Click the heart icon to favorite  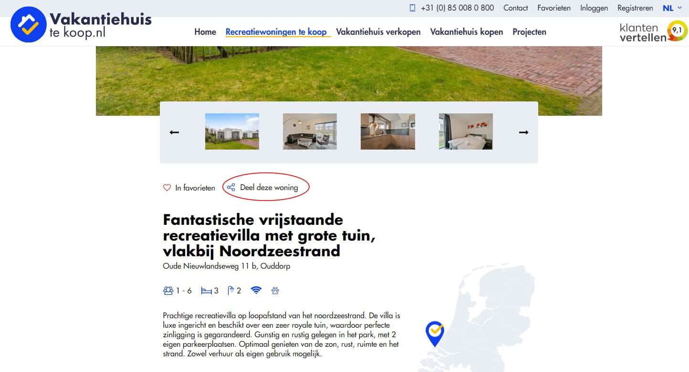pyautogui.click(x=167, y=188)
